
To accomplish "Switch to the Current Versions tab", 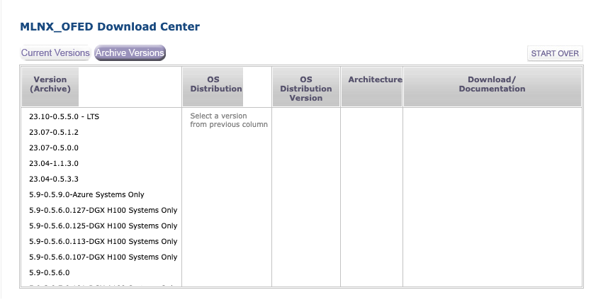I will 55,53.
